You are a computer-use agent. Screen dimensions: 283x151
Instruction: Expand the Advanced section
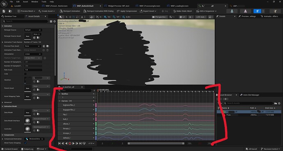pos(2,102)
